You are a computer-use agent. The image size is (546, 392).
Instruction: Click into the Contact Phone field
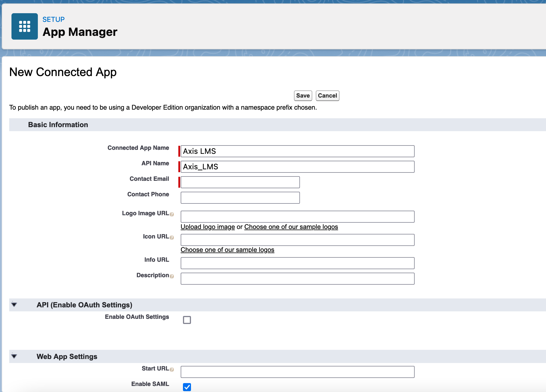240,198
